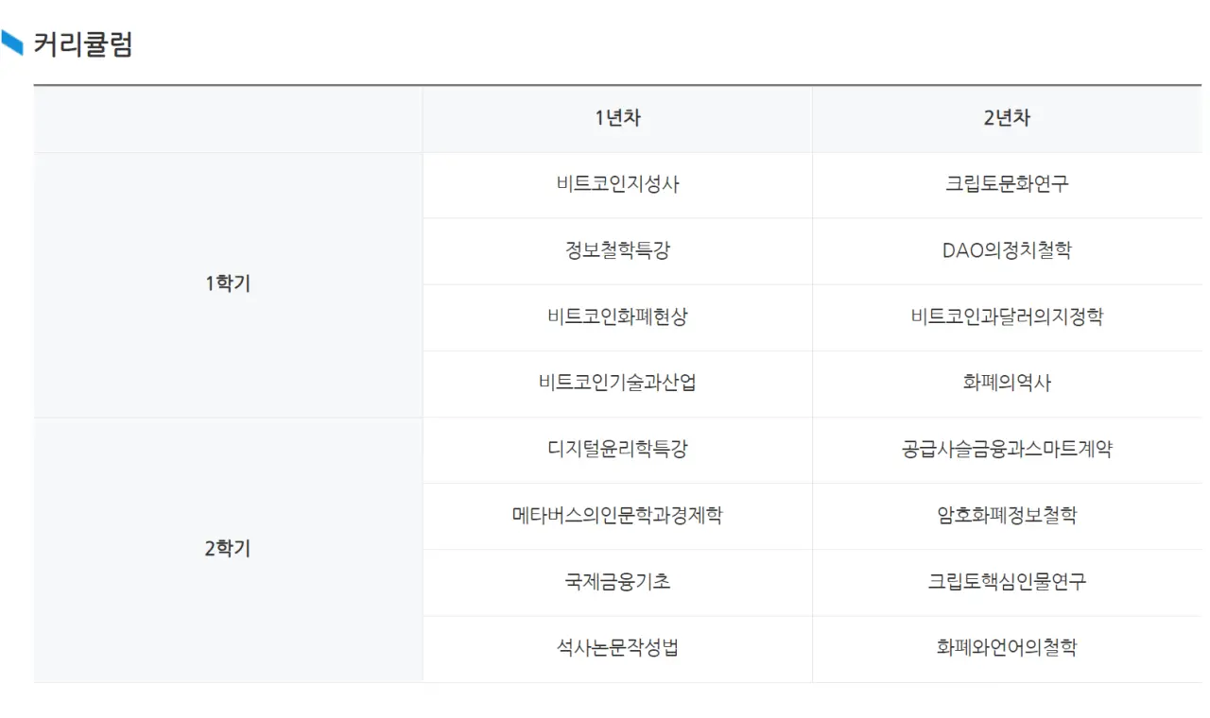Click the 커리큘럼 section heading
The image size is (1210, 718).
tap(83, 44)
